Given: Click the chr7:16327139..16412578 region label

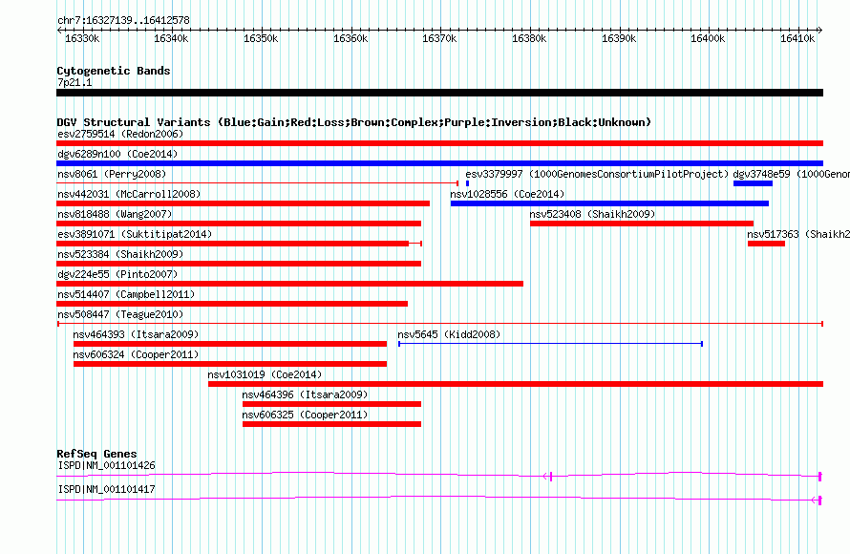Looking at the screenshot, I should 123,21.
